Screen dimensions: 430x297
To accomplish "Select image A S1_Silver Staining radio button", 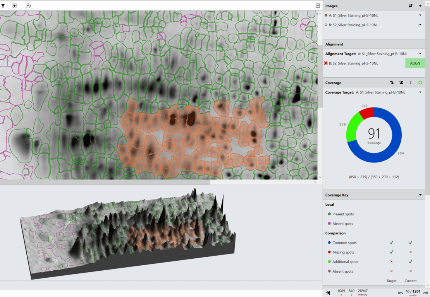I will click(x=327, y=15).
